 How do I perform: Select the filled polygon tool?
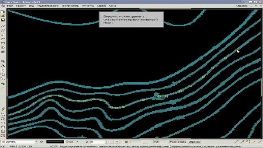(3, 52)
